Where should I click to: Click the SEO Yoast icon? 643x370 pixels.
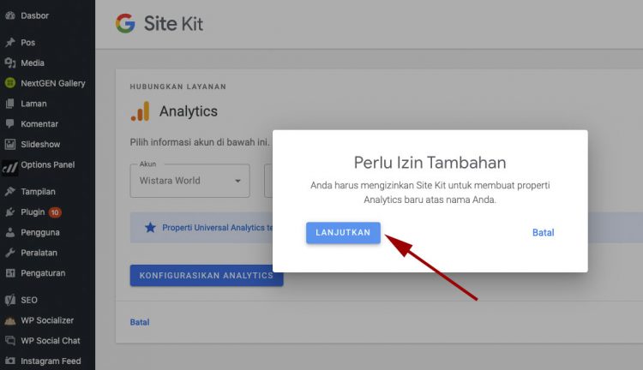pos(10,300)
